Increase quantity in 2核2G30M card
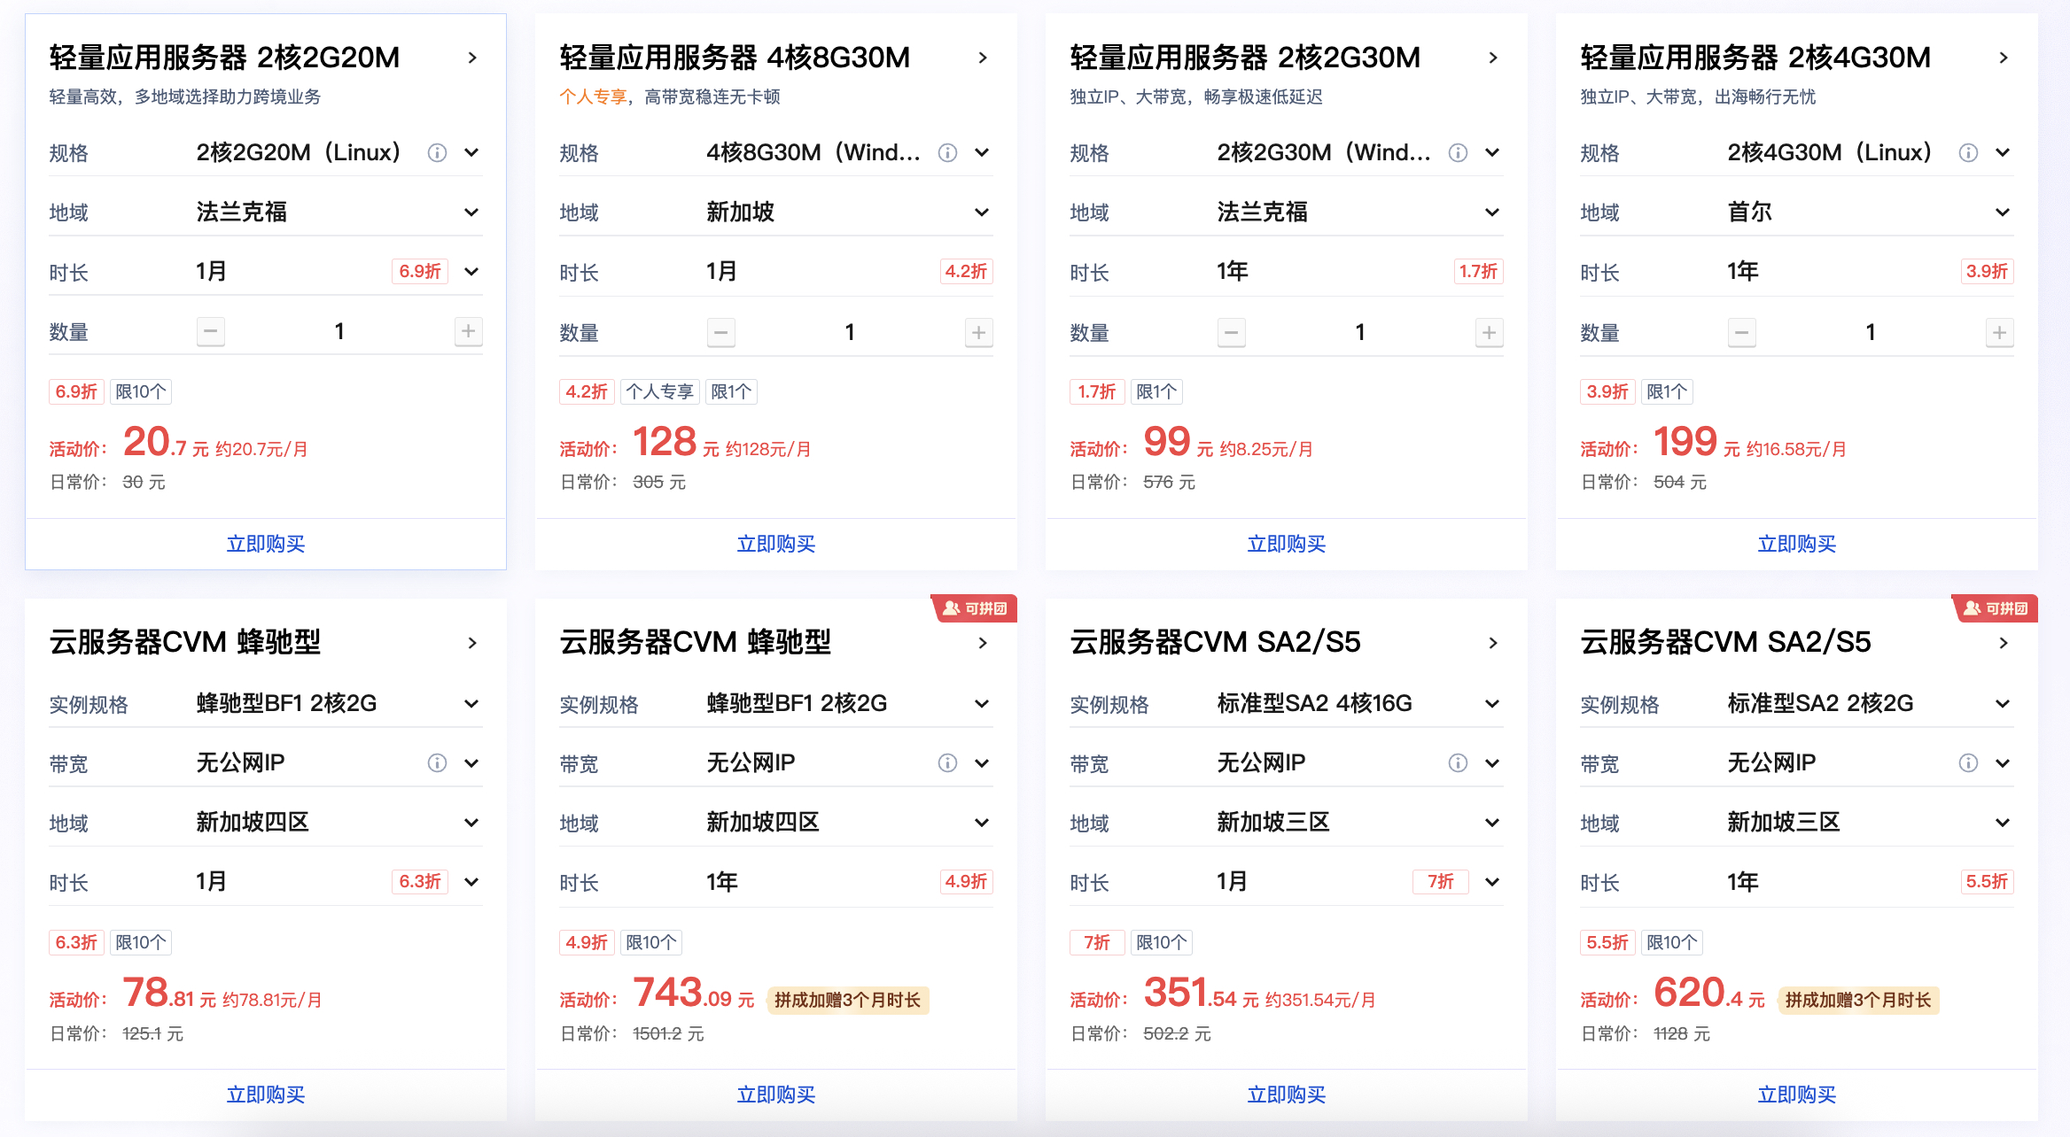2070x1137 pixels. 1490,332
